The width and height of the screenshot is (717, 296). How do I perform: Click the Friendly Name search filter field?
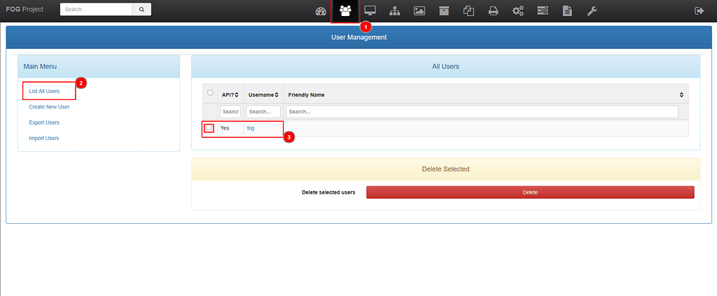tap(482, 112)
